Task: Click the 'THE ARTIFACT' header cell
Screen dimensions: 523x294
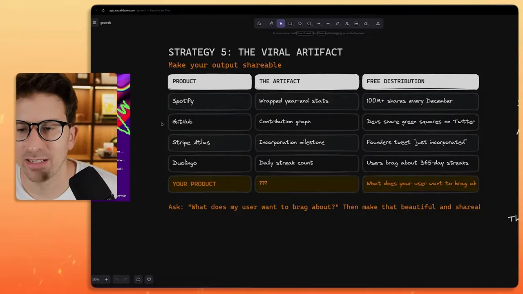Action: [x=307, y=82]
